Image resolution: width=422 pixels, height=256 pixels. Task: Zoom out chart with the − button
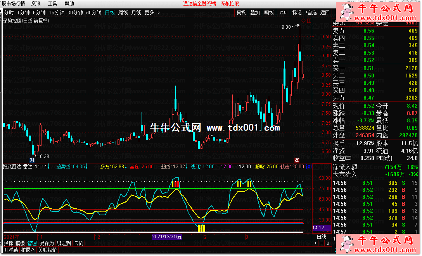pos(321,243)
